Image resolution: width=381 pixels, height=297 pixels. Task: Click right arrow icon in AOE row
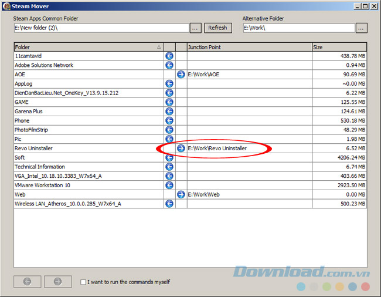(181, 75)
